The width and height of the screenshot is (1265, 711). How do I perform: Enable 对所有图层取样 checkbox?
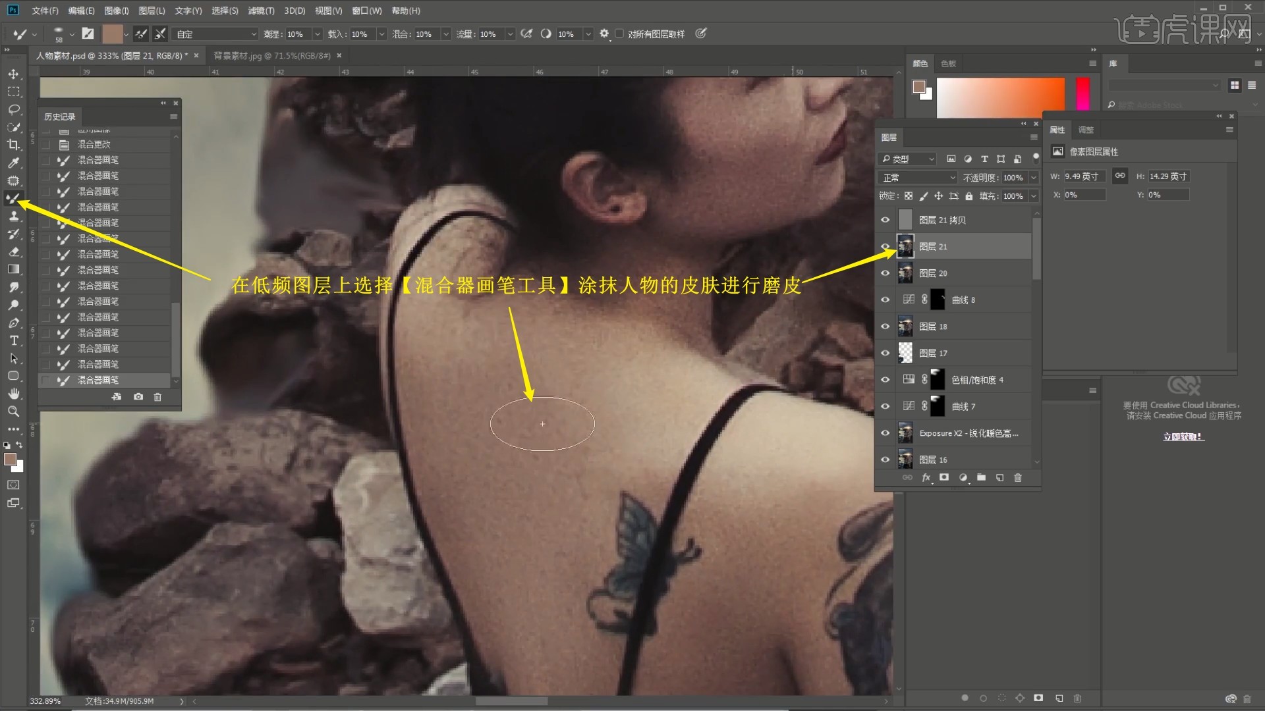pos(619,34)
